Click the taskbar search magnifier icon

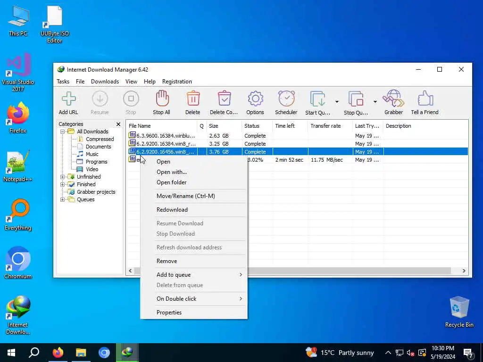click(x=34, y=353)
